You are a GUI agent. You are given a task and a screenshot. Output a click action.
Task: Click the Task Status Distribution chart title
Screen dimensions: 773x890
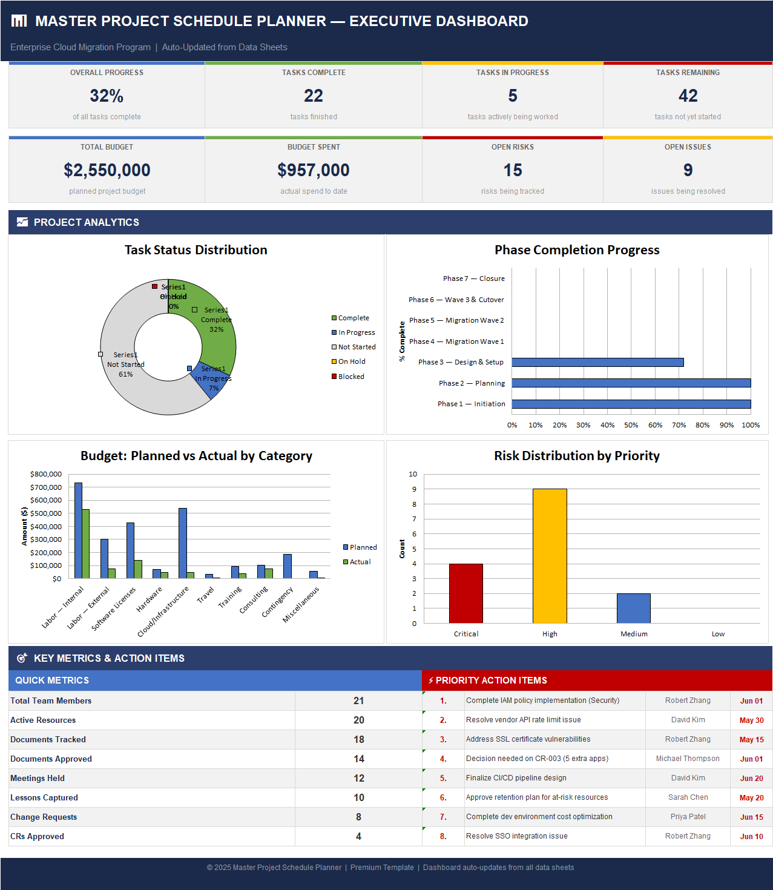pyautogui.click(x=196, y=250)
